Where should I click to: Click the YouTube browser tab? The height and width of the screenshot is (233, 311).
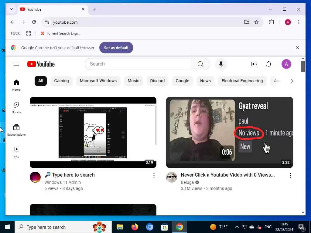pos(53,9)
